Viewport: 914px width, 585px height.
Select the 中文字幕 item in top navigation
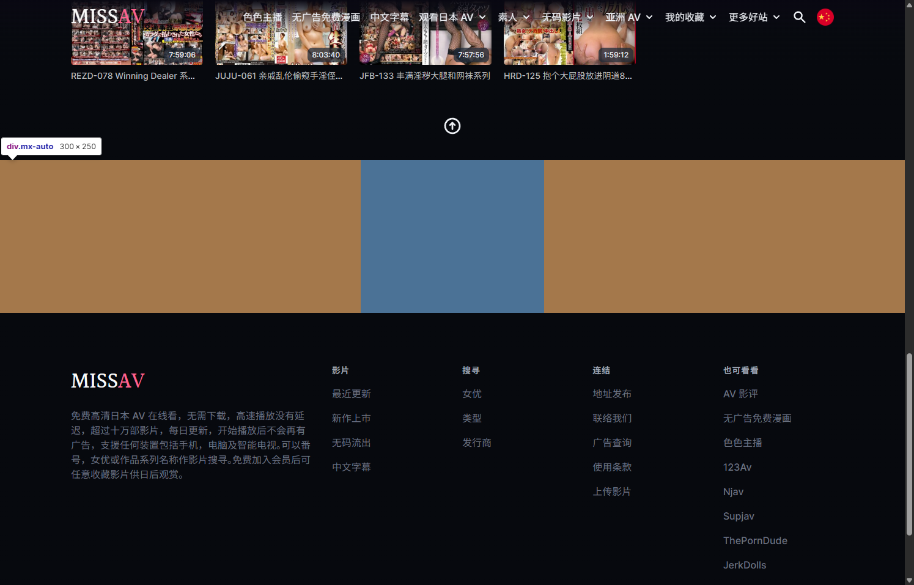click(x=389, y=17)
